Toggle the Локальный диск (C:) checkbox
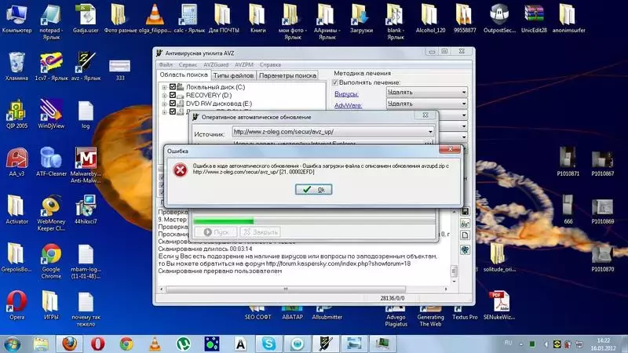The height and width of the screenshot is (353, 628). click(173, 87)
